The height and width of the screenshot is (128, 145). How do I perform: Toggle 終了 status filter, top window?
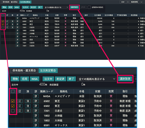pos(40,7)
